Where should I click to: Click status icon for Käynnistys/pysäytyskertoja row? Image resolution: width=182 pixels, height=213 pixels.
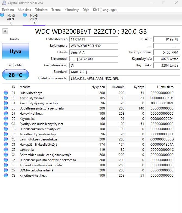click(6, 103)
